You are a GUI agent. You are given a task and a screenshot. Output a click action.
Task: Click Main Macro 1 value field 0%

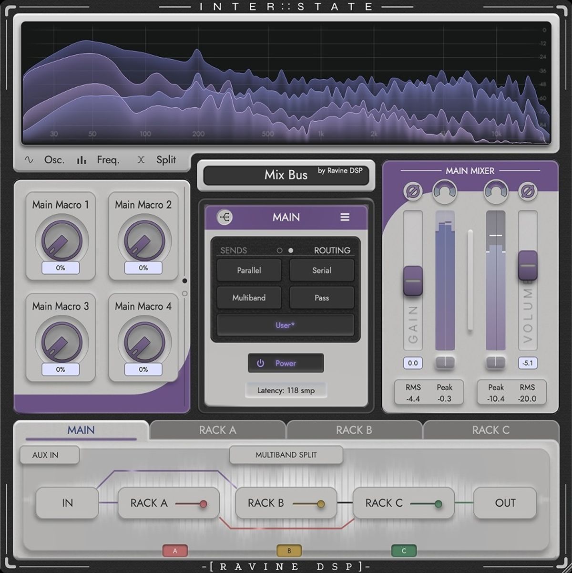(61, 268)
